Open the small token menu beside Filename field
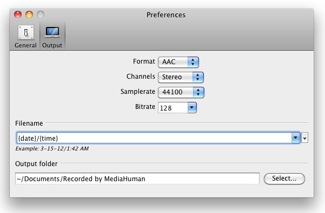325x213 pixels. [x=304, y=138]
